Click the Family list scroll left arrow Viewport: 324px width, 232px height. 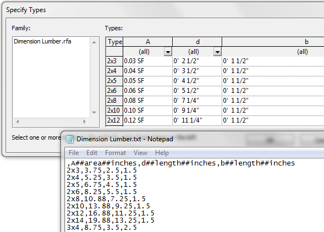(18, 121)
